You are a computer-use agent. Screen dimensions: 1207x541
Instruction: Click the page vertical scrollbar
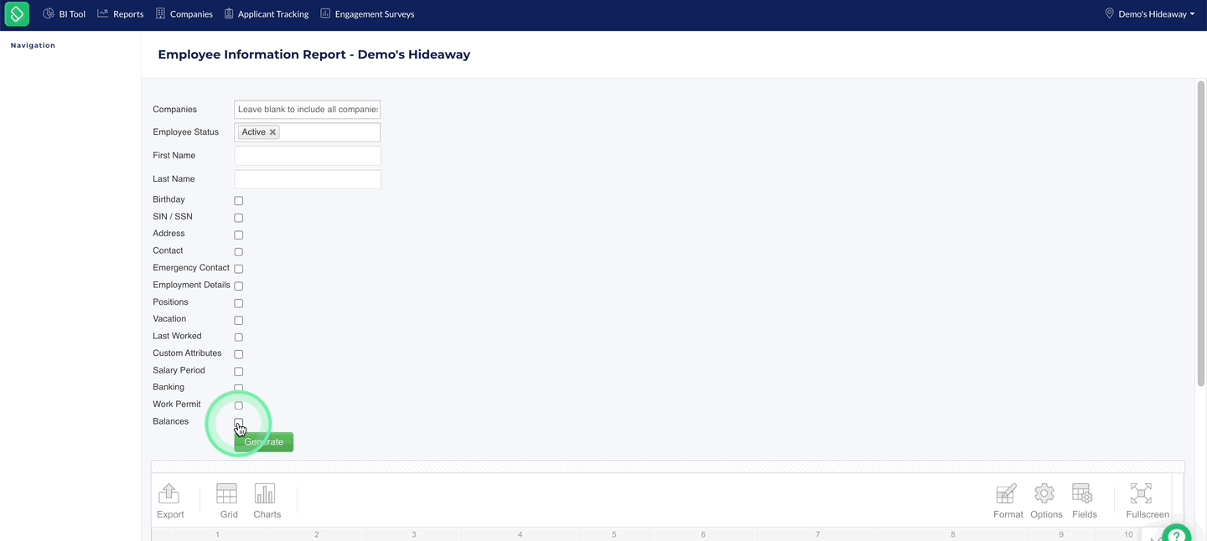click(1200, 234)
